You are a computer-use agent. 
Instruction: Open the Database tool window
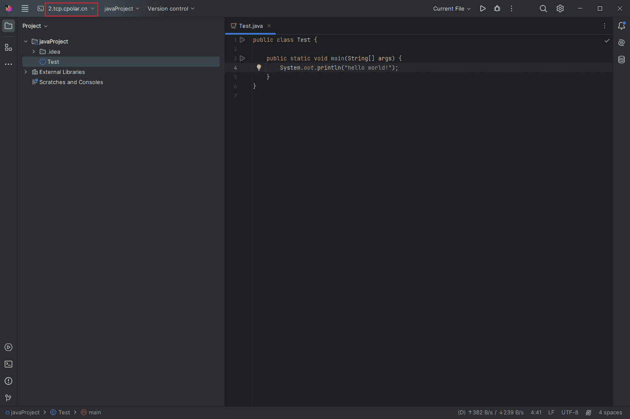[x=621, y=60]
